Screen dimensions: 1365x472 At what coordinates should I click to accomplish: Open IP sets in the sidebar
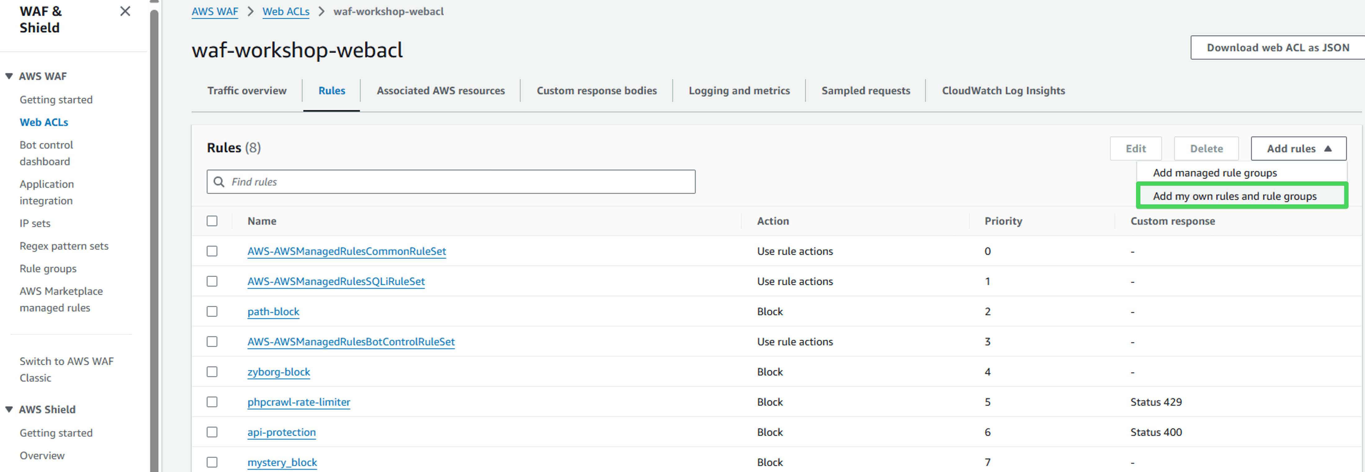pyautogui.click(x=35, y=224)
